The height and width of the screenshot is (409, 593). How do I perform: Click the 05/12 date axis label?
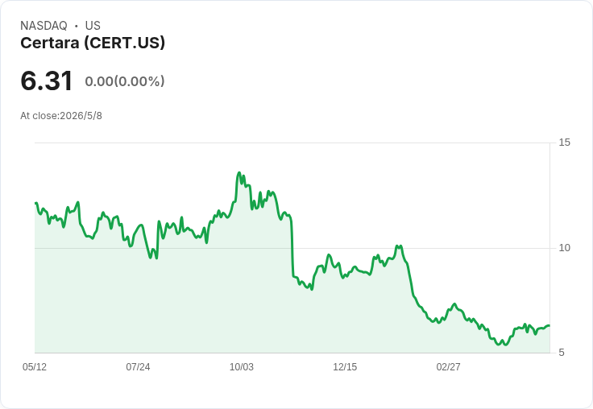[x=35, y=366]
